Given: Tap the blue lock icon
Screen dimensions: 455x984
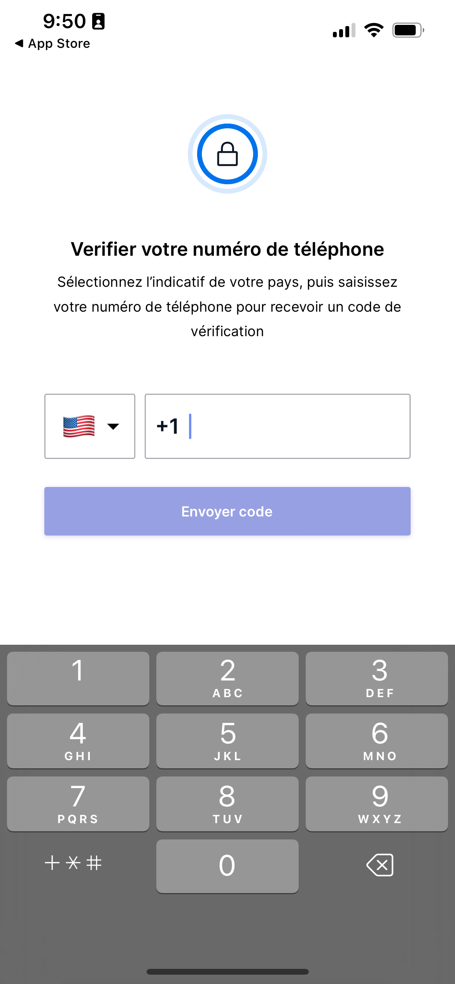Looking at the screenshot, I should tap(227, 154).
